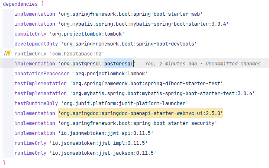Click the 'developmentOnly' keyword
Image resolution: width=269 pixels, height=168 pixels.
pyautogui.click(x=36, y=44)
